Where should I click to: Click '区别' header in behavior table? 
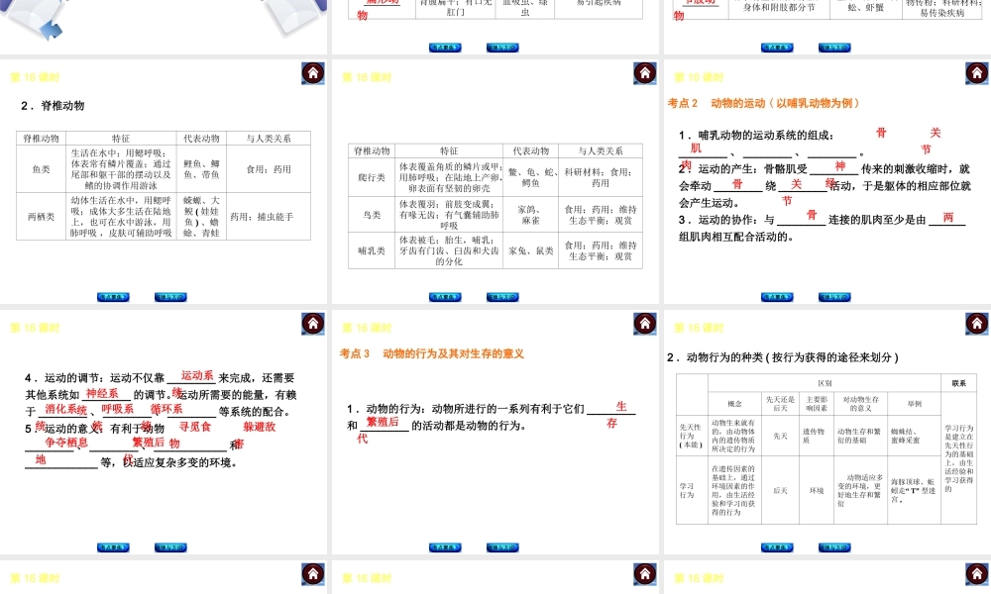tap(825, 383)
